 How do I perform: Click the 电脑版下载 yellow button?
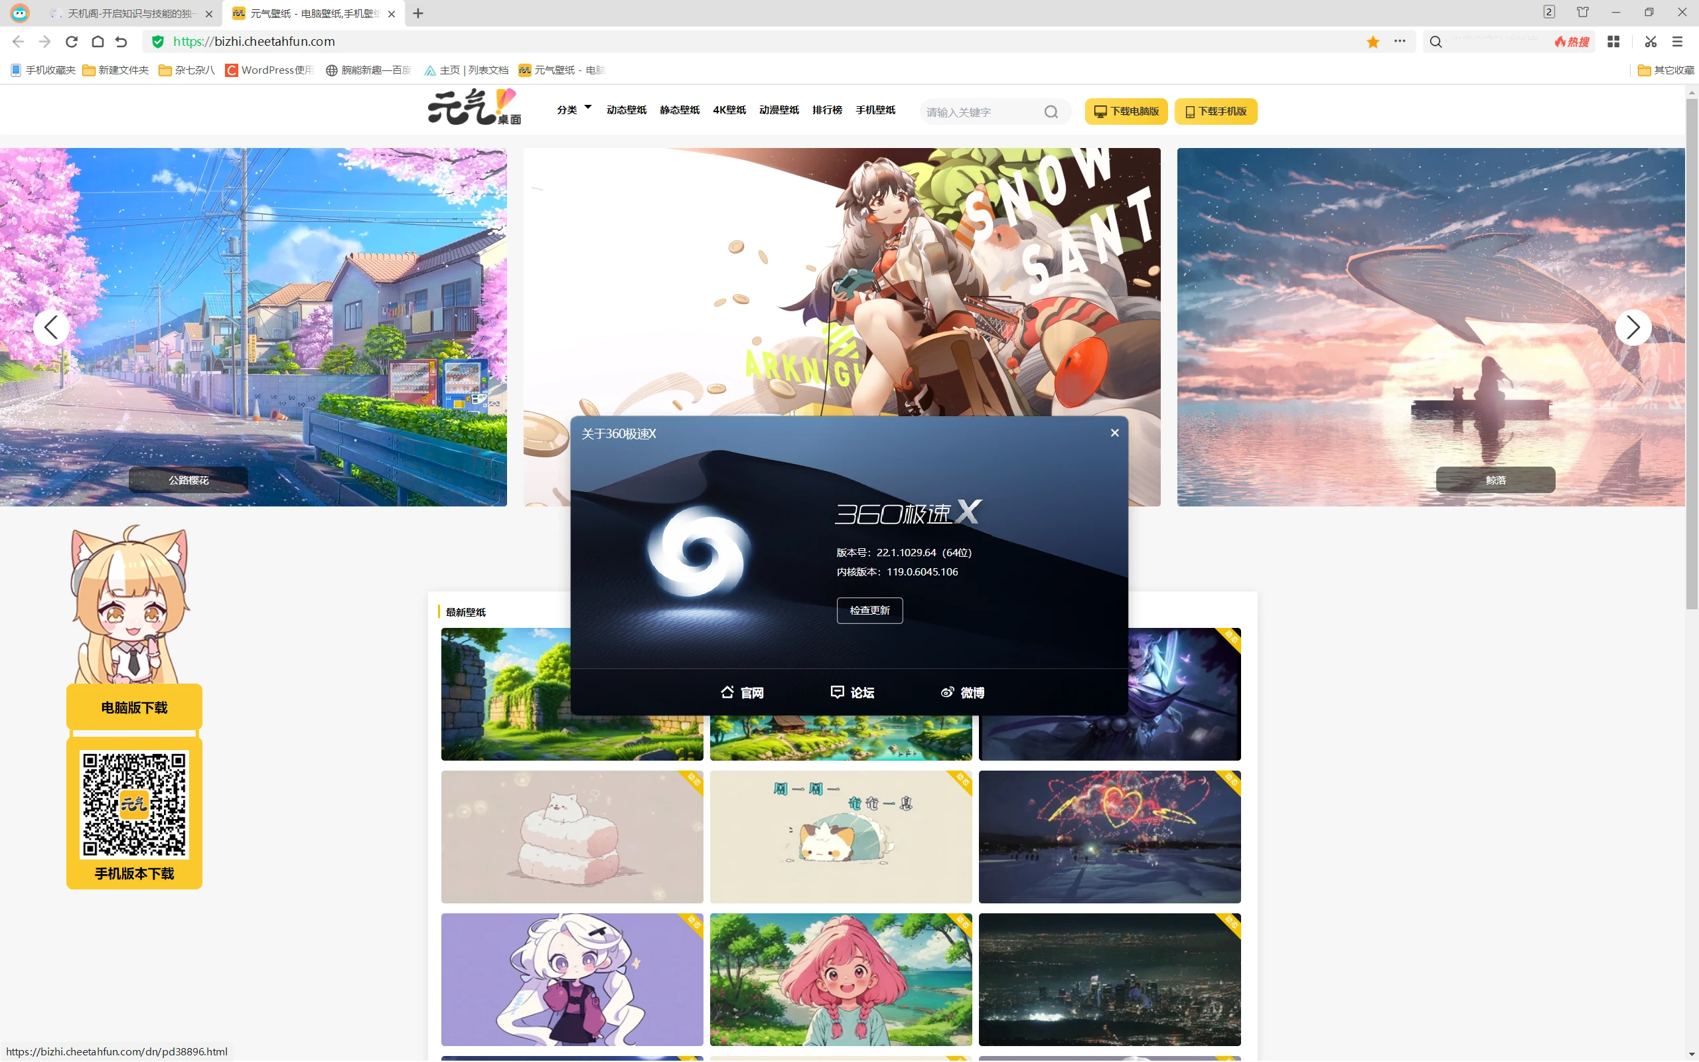134,708
